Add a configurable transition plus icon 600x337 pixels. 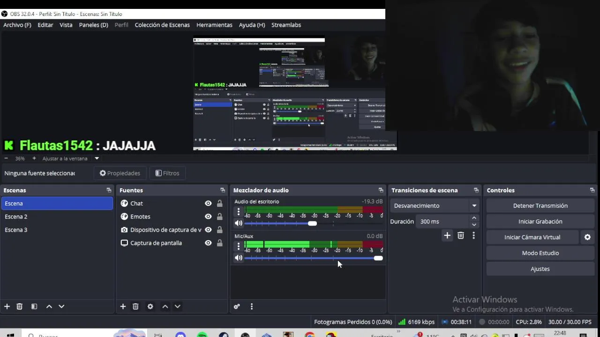coord(447,235)
